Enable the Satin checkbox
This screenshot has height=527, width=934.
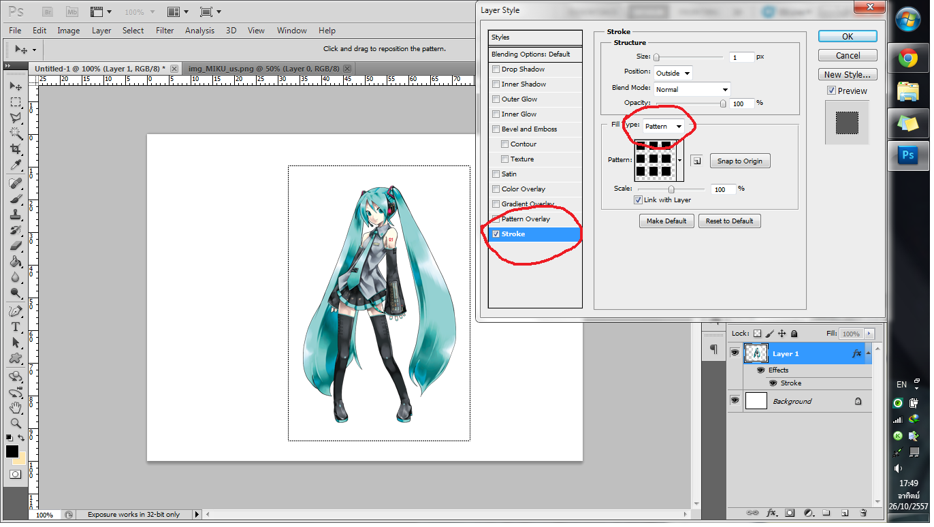coord(496,174)
